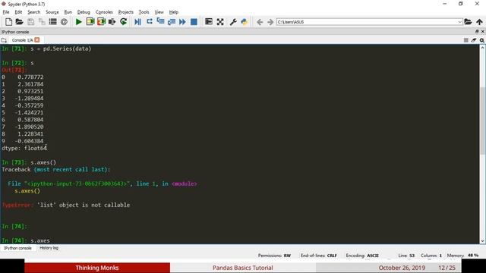Click the debug Continue double-arrow icon
This screenshot has height=273, width=486.
tap(182, 22)
